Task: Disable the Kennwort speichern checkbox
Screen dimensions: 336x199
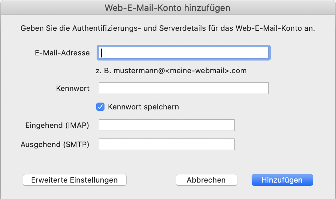Action: coord(100,107)
